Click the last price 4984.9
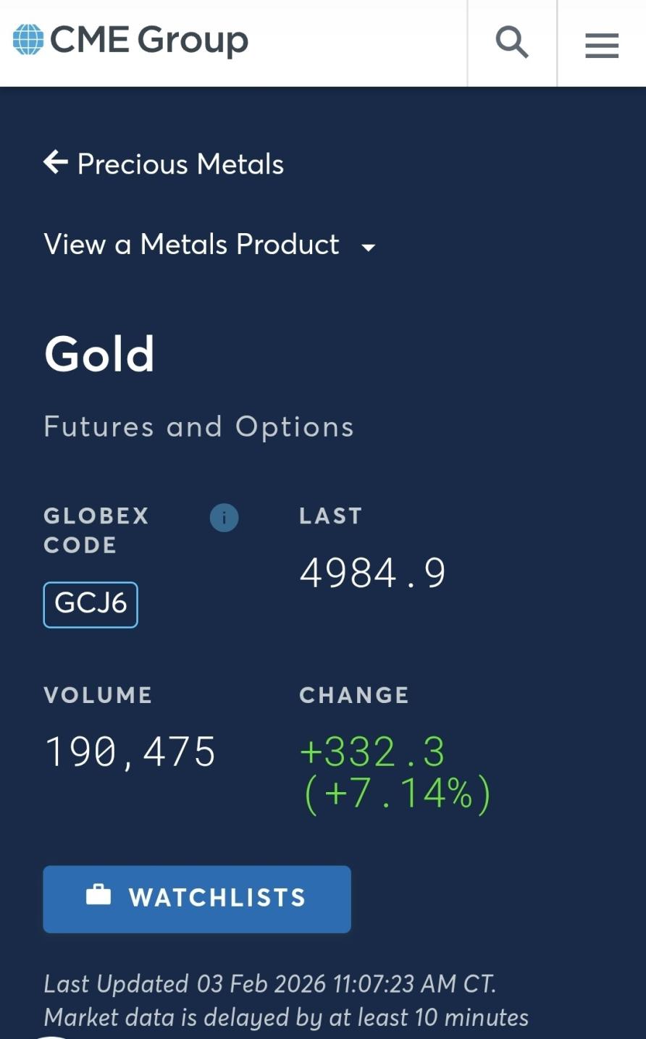646x1039 pixels. (372, 573)
